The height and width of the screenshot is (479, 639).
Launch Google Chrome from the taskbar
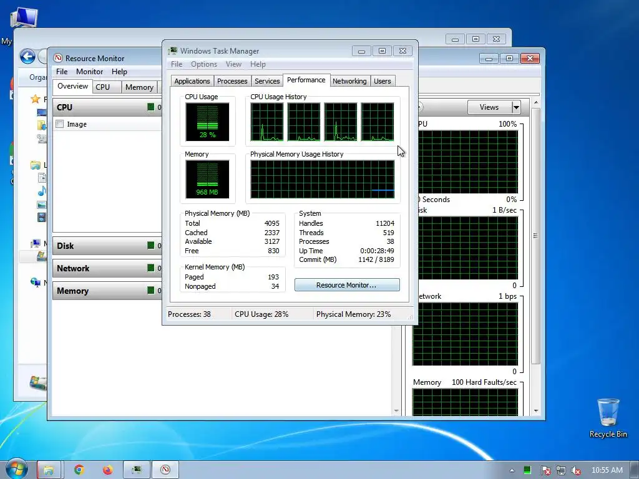pos(79,470)
